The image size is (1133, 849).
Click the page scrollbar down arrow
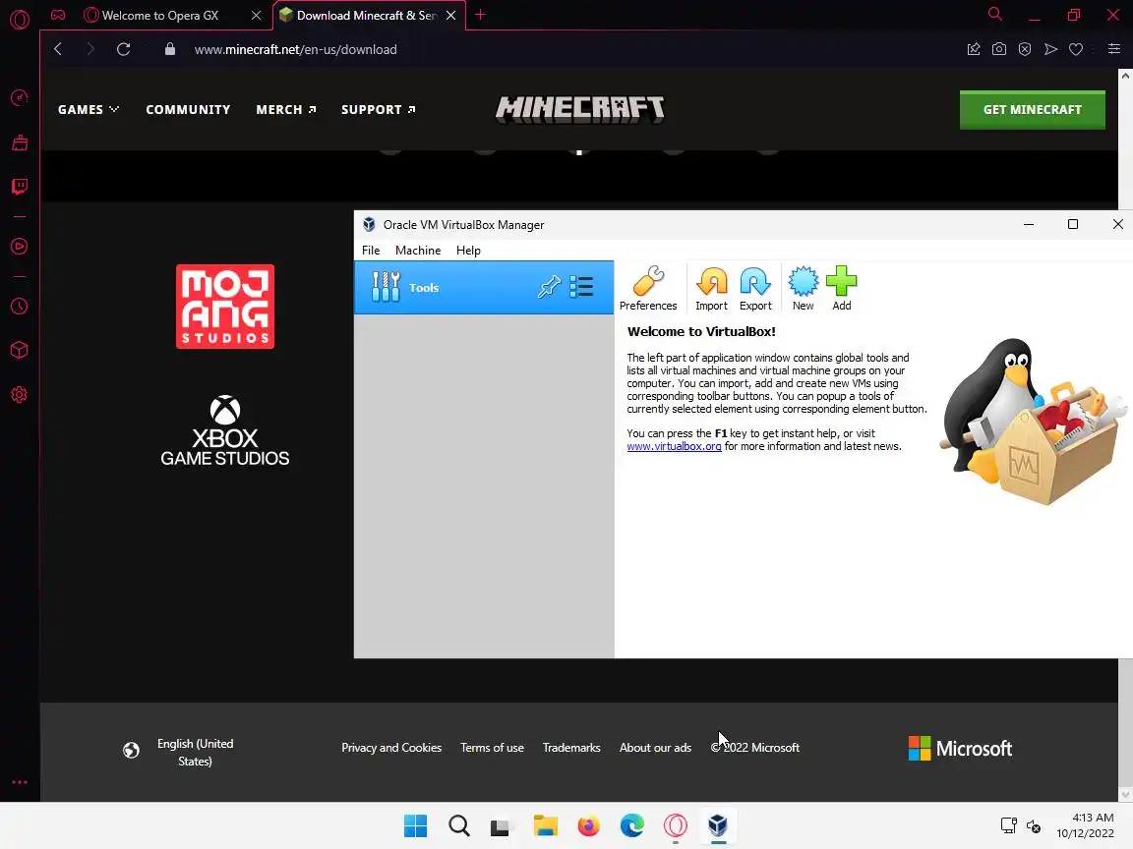pos(1125,795)
